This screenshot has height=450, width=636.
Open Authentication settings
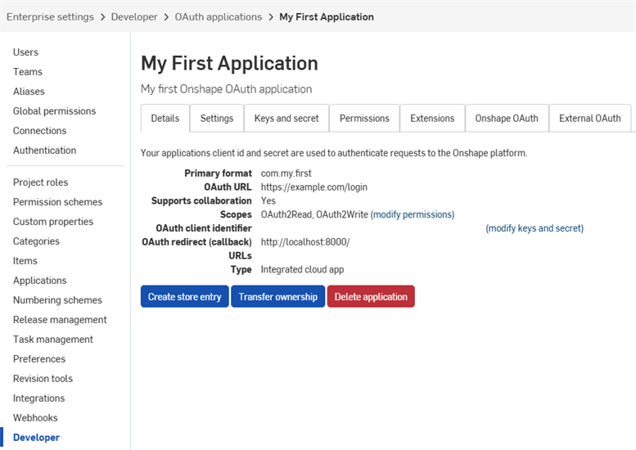[45, 151]
